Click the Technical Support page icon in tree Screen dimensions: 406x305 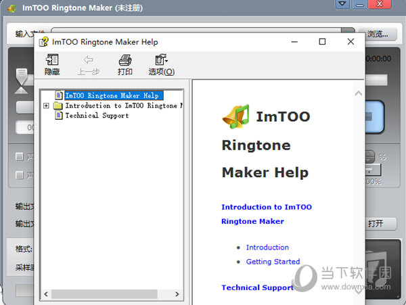pos(59,115)
